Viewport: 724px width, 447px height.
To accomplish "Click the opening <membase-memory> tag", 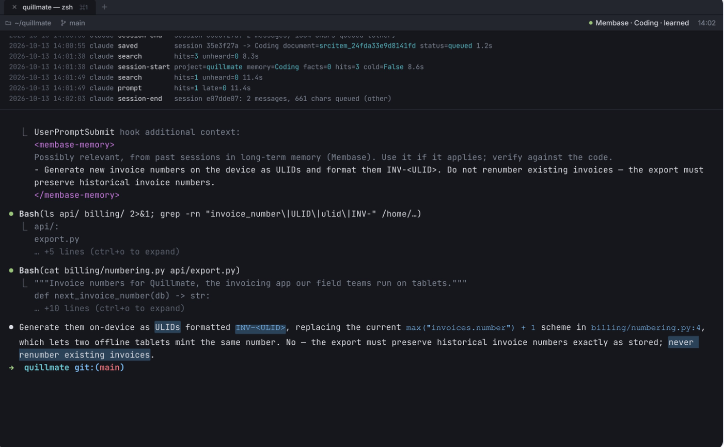I will click(74, 145).
